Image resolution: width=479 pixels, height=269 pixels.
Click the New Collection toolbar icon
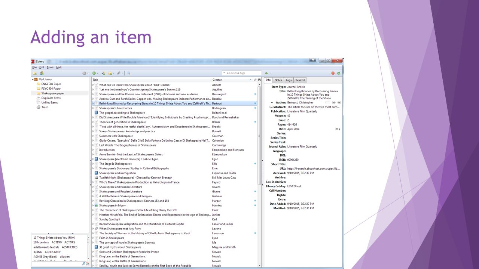[x=35, y=73]
